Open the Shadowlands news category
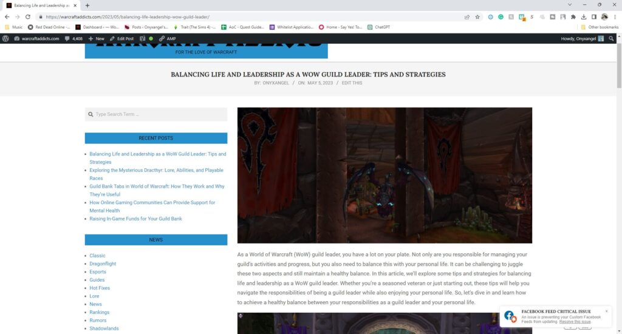The width and height of the screenshot is (622, 334). coord(104,329)
